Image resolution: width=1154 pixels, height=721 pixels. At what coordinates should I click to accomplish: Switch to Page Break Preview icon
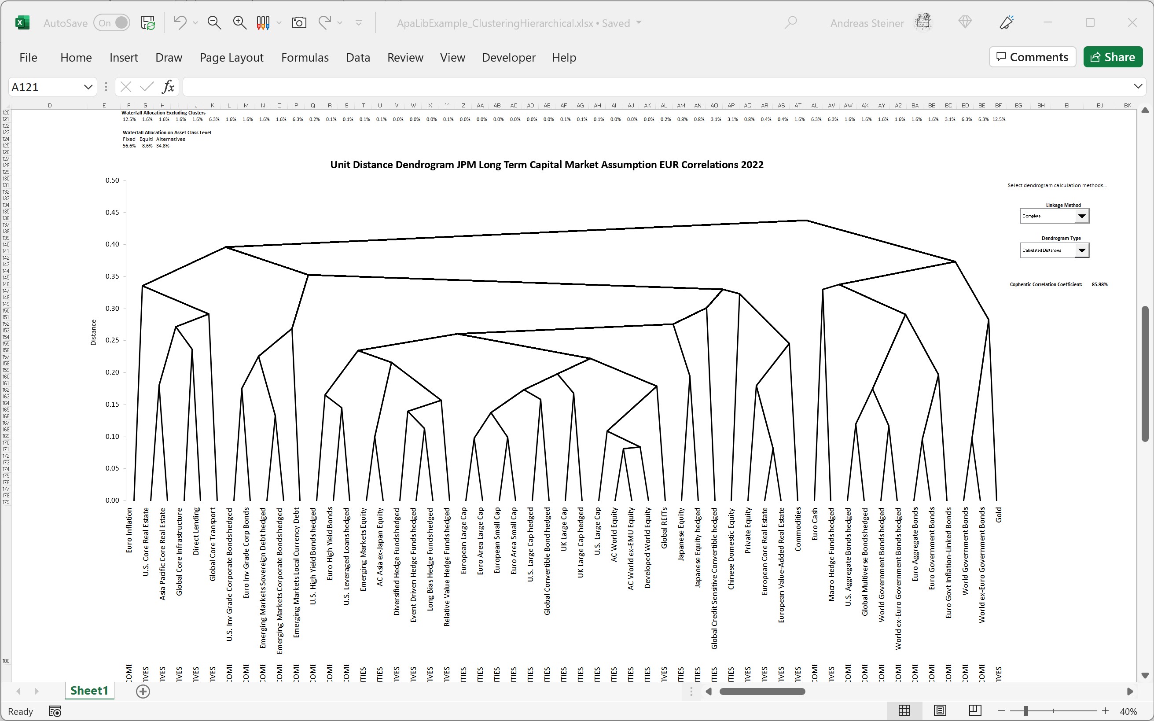tap(975, 711)
